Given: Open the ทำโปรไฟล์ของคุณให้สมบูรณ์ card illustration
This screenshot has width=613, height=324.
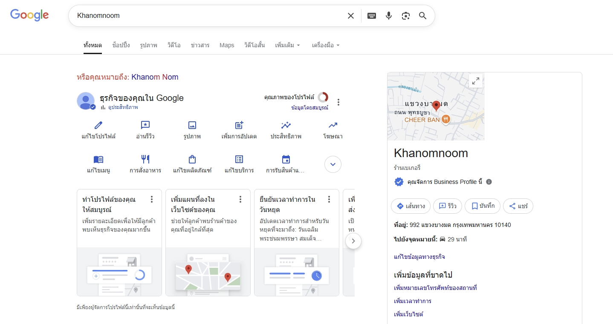Looking at the screenshot, I should pos(119,272).
